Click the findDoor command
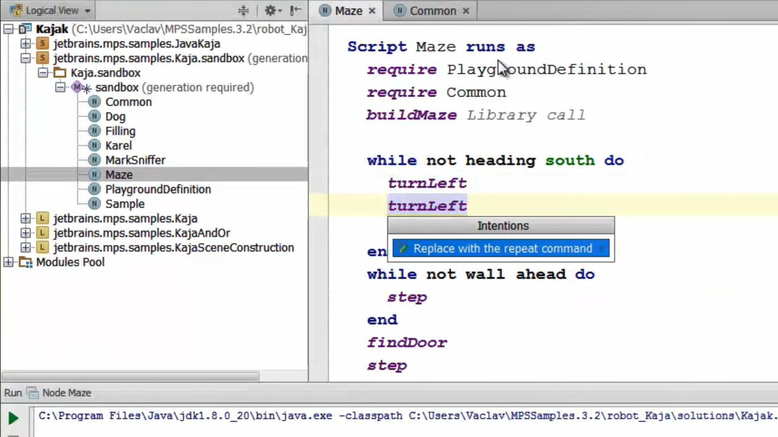The height and width of the screenshot is (437, 778). tap(407, 342)
